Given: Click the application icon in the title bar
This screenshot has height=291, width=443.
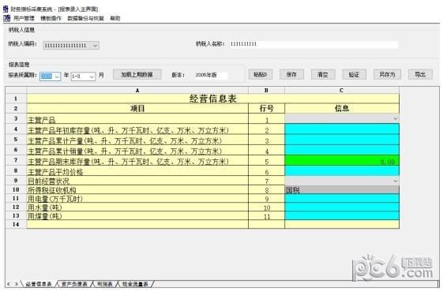Looking at the screenshot, I should [6, 9].
